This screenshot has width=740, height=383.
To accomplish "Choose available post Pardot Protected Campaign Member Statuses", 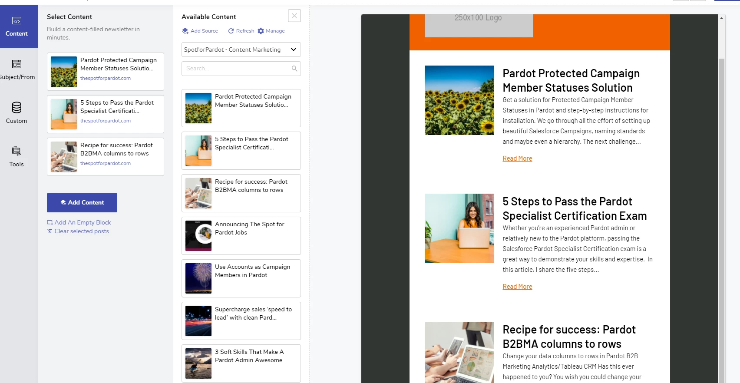I will point(241,108).
